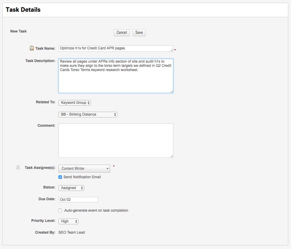Screen dimensions: 291x249
Task: Open the High priority level dropdown
Action: [68, 221]
